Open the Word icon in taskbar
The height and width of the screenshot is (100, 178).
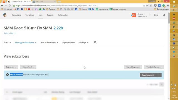point(174,39)
